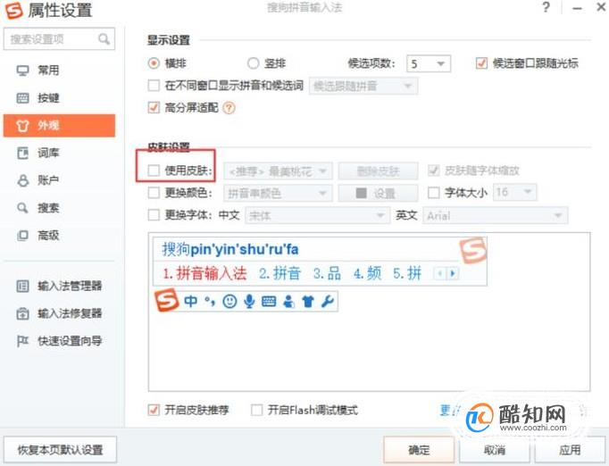Open the 高级 advanced category

coord(59,235)
